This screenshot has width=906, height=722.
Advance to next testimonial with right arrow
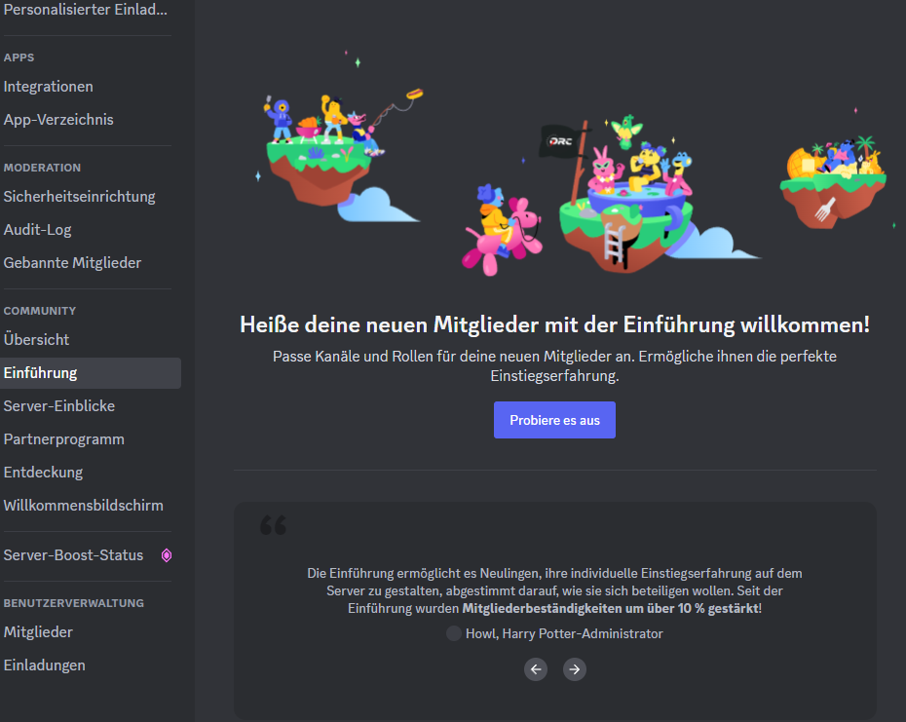[575, 669]
